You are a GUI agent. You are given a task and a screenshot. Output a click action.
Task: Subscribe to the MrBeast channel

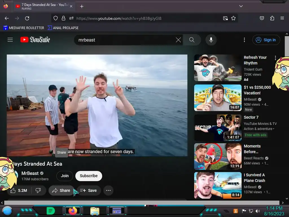pyautogui.click(x=89, y=176)
